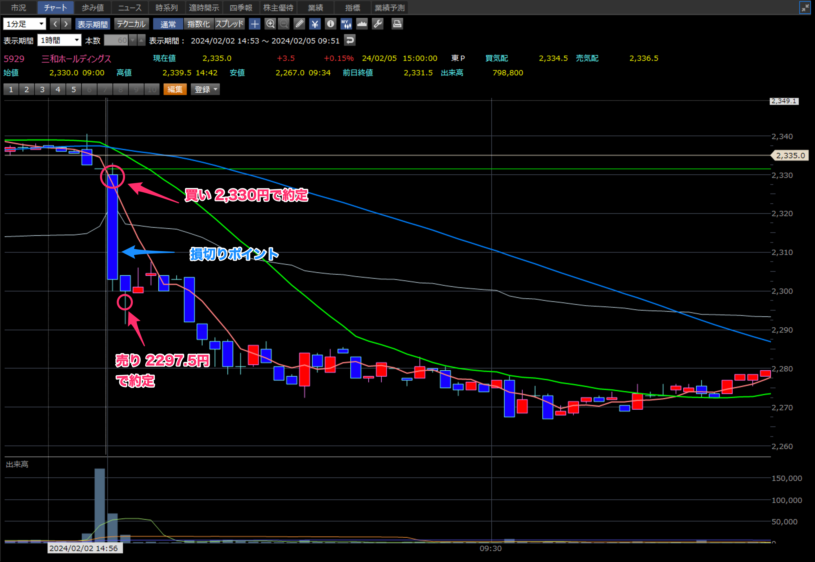Screen dimensions: 815x562
Task: Click the orange 編集 button
Action: point(175,90)
